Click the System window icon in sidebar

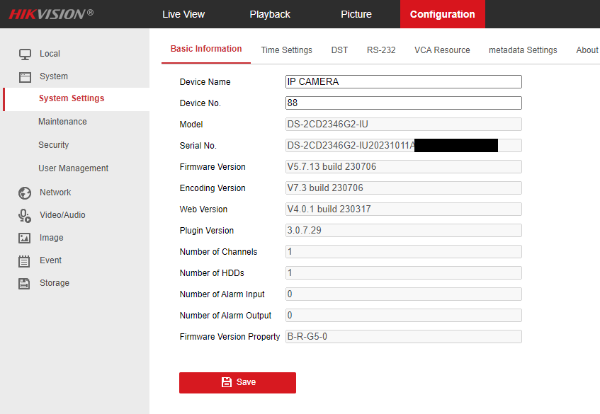tap(25, 76)
